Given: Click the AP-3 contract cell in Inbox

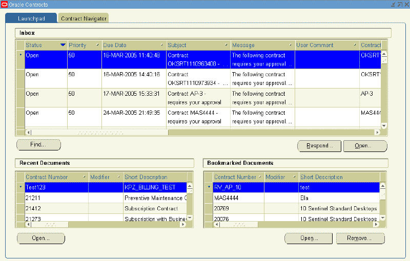Looking at the screenshot, I should click(x=370, y=98).
